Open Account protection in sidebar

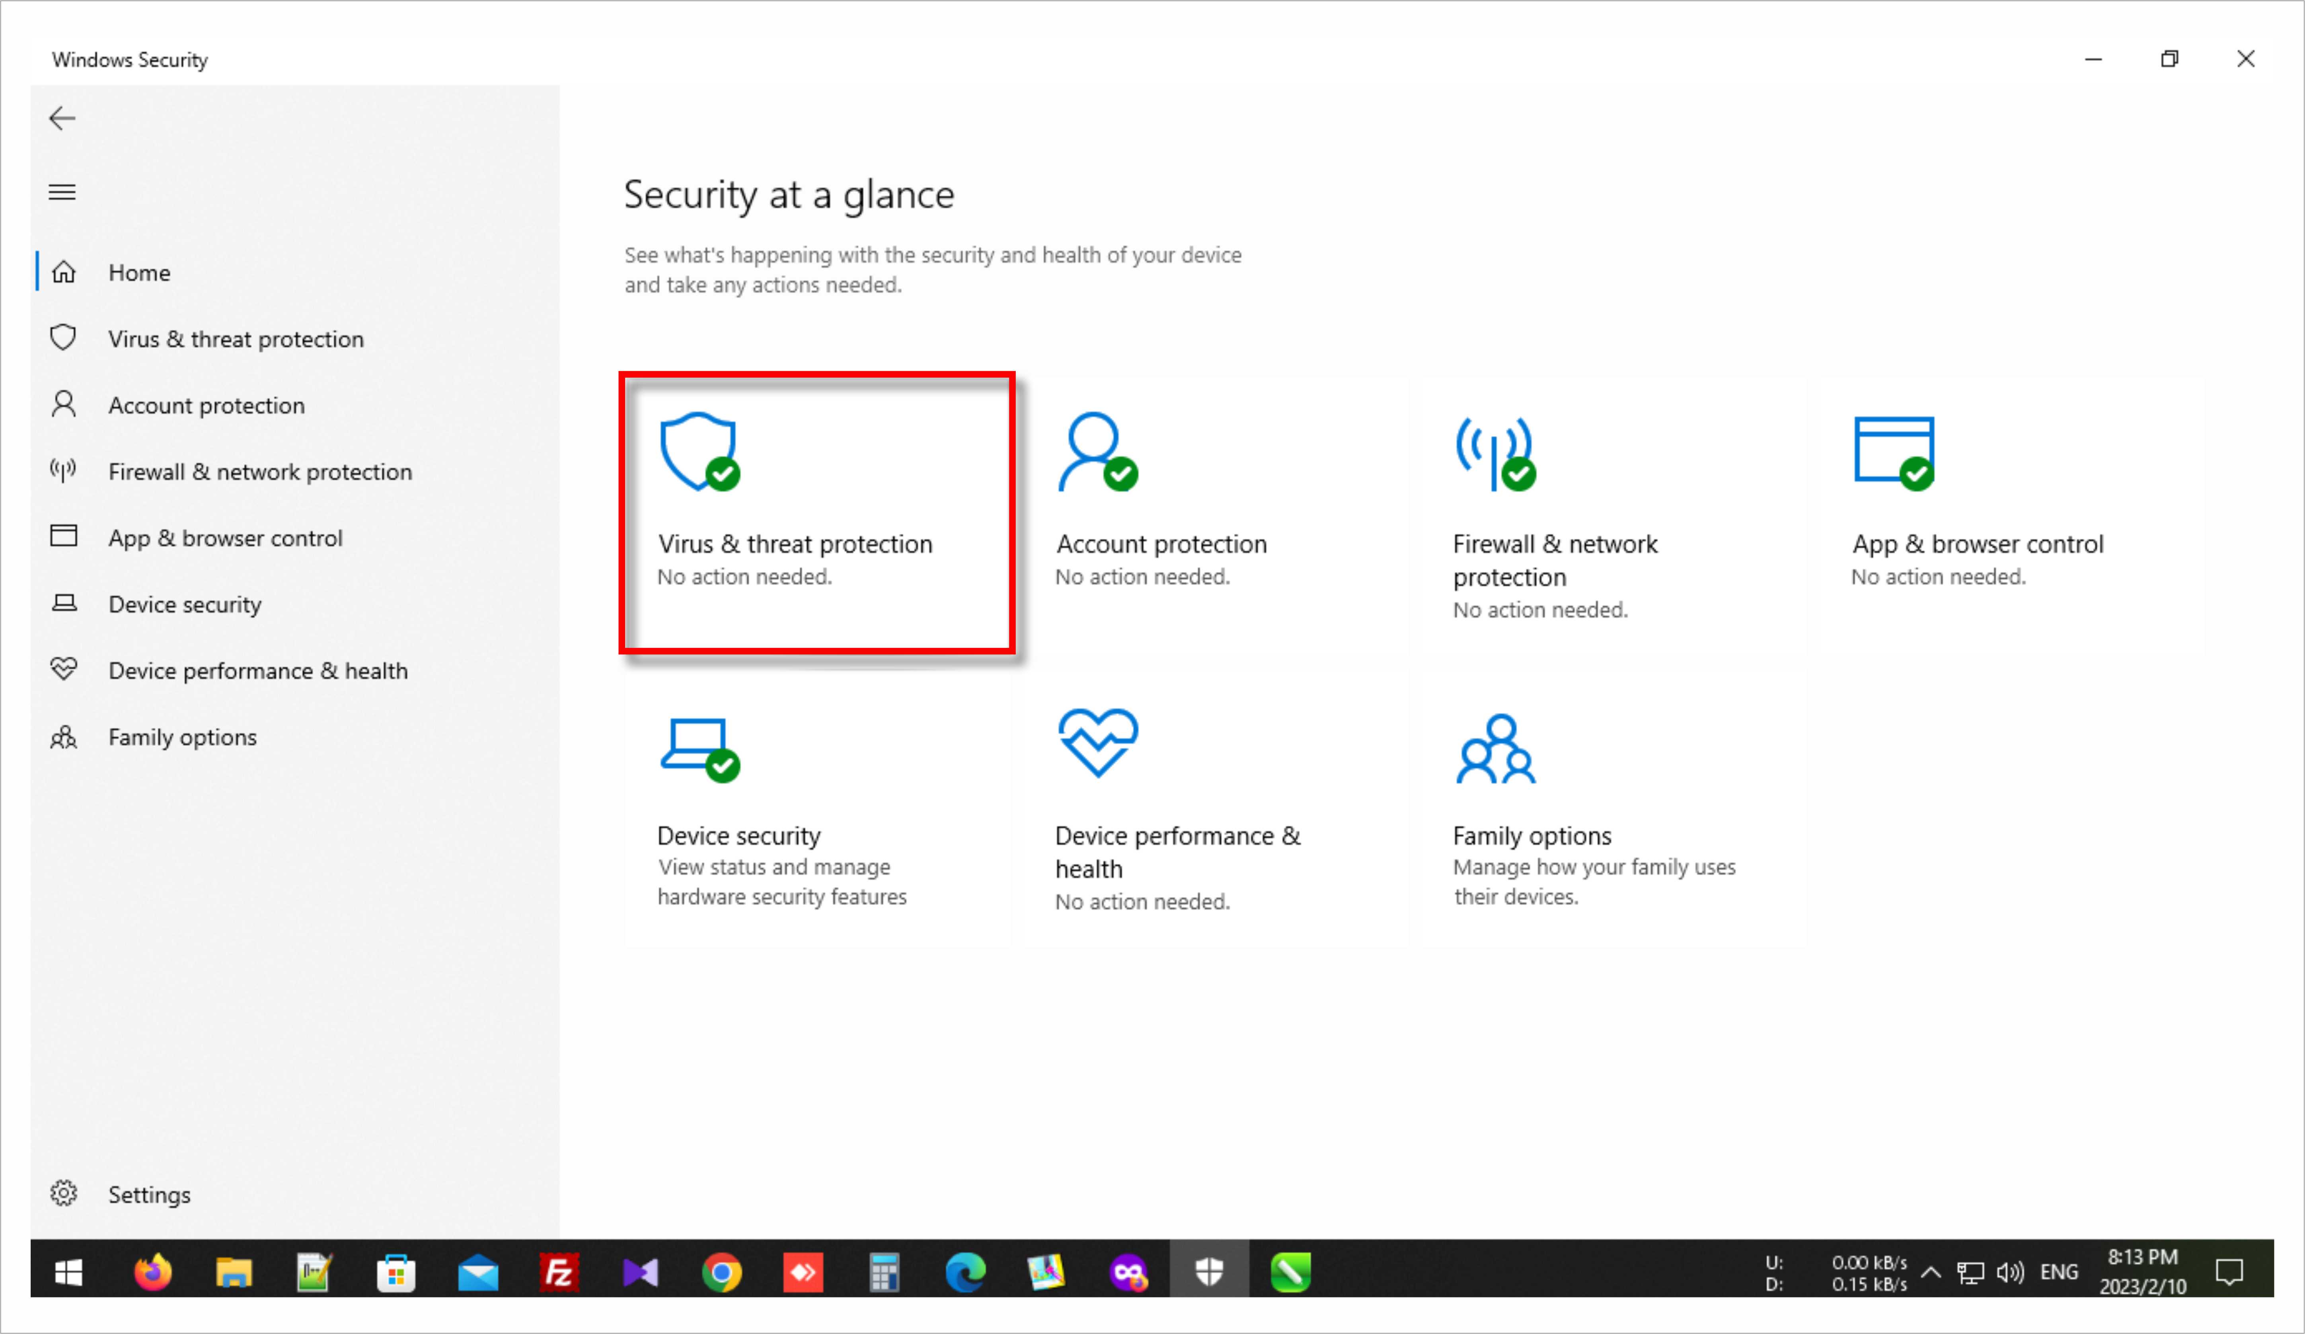pyautogui.click(x=294, y=405)
